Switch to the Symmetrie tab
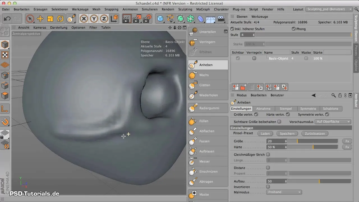Viewport: 359px width, 202px height. point(308,109)
